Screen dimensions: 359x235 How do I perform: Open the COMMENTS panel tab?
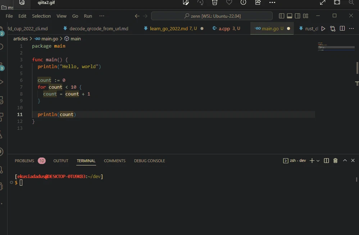tap(114, 161)
